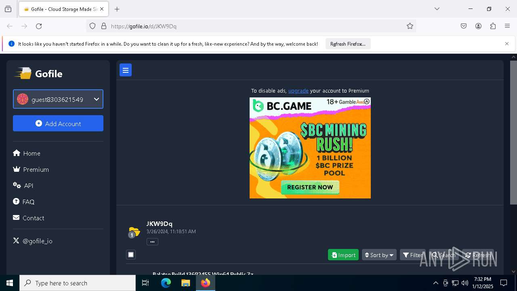Open the Firefox account icon
517x291 pixels.
(x=478, y=26)
